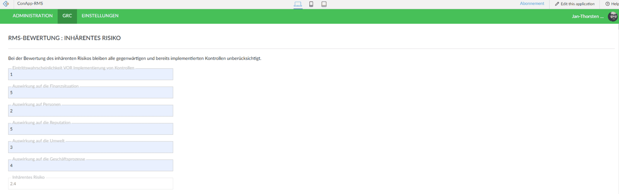
Task: Focus the Auswirkung auf die Finanzsituation field
Action: [x=91, y=93]
